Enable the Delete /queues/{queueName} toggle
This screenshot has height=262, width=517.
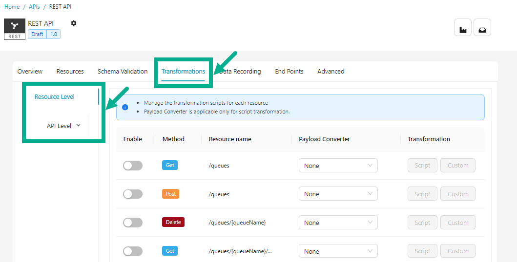(132, 223)
